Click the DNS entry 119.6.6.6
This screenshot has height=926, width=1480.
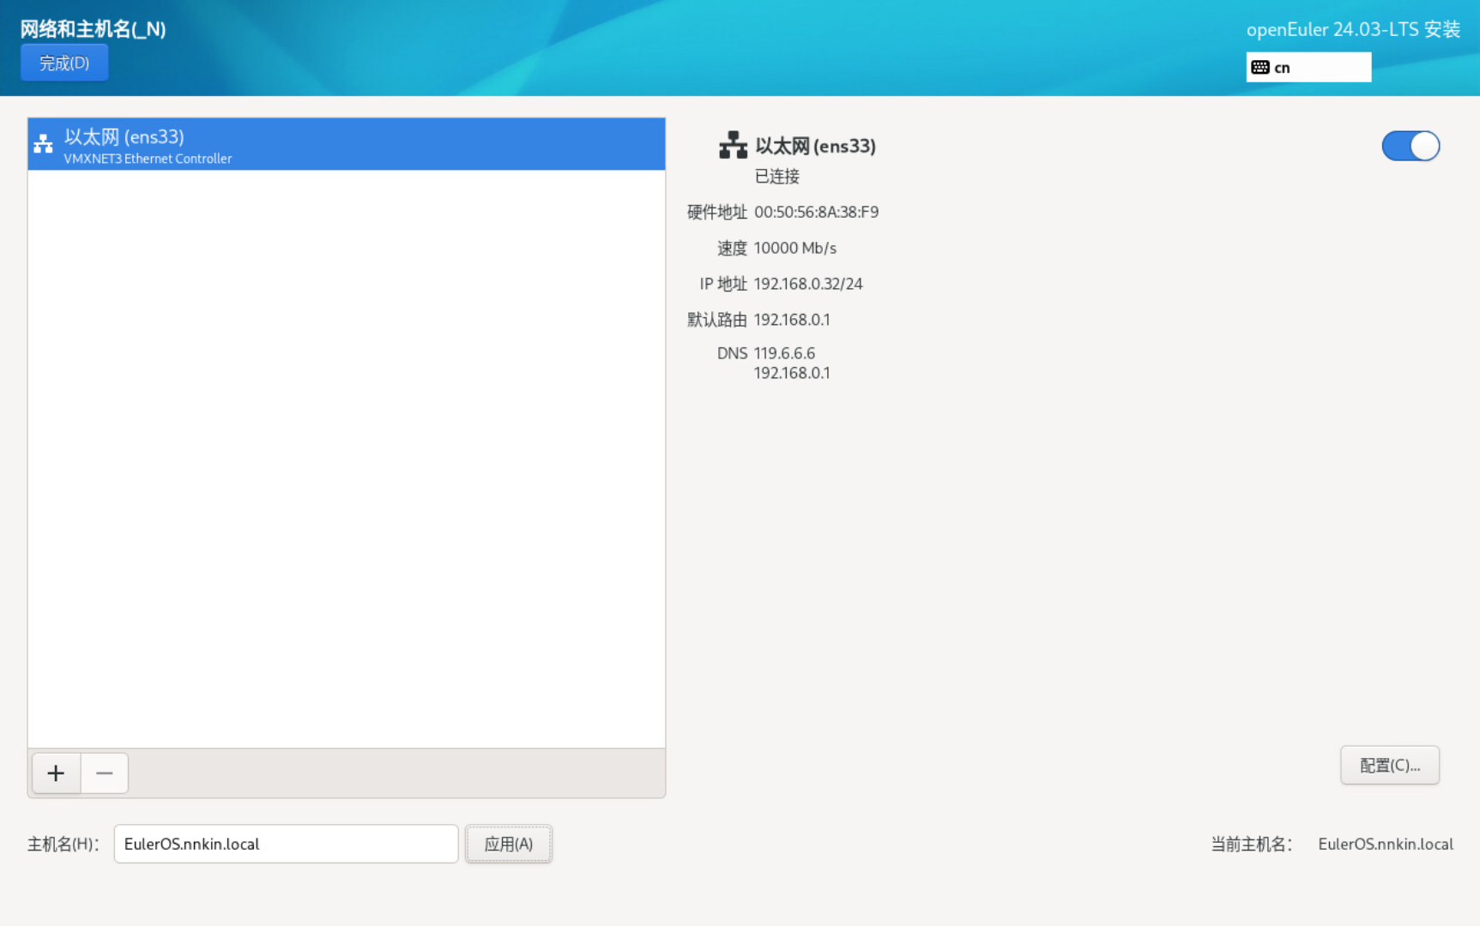coord(784,353)
